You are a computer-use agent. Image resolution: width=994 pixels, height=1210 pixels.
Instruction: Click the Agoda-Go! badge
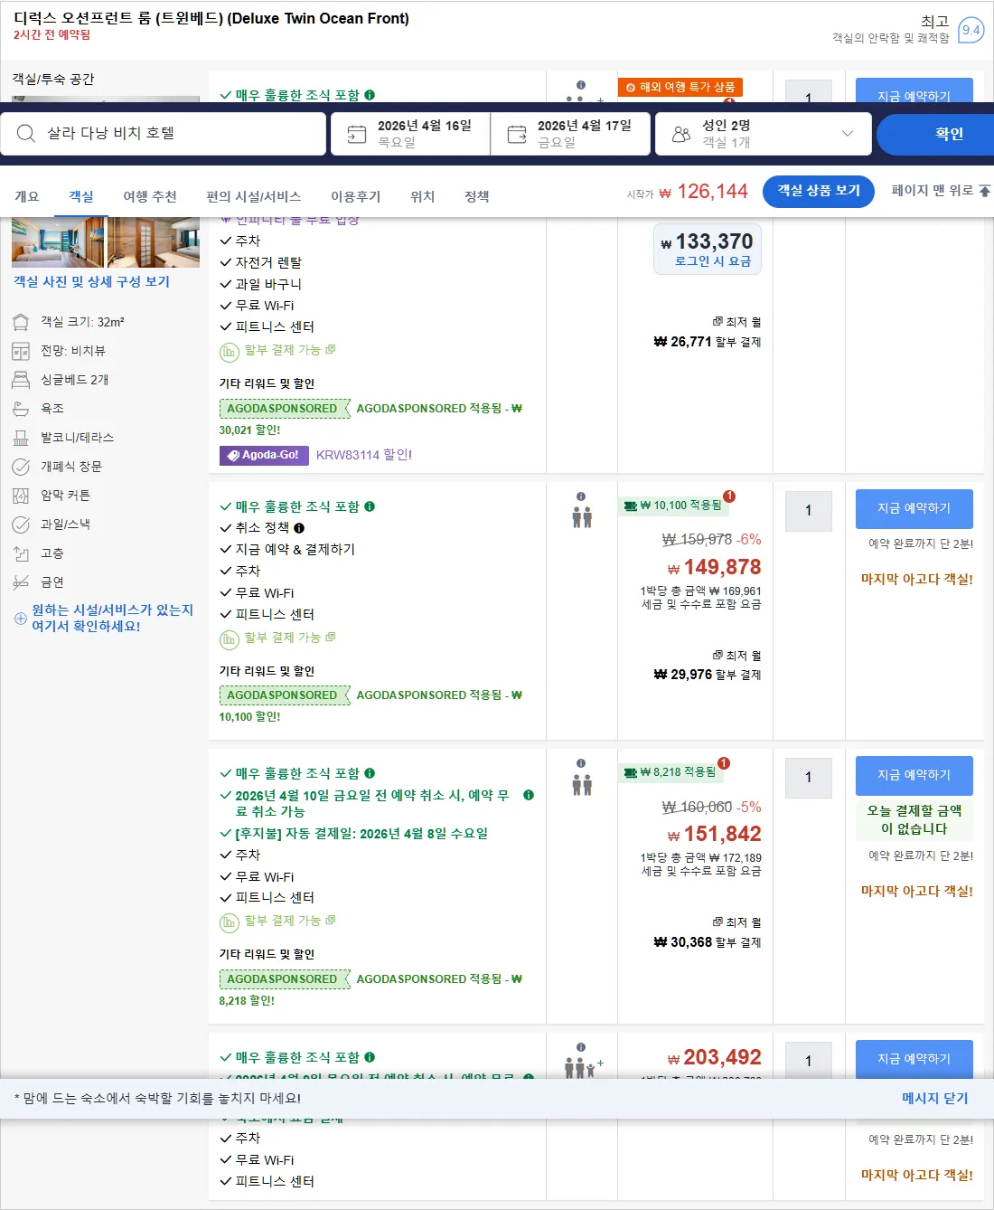point(264,455)
